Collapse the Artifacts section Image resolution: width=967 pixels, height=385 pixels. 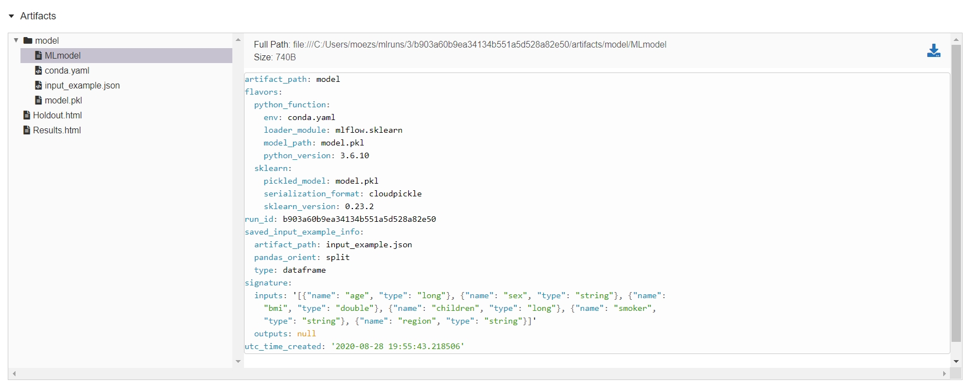click(12, 16)
